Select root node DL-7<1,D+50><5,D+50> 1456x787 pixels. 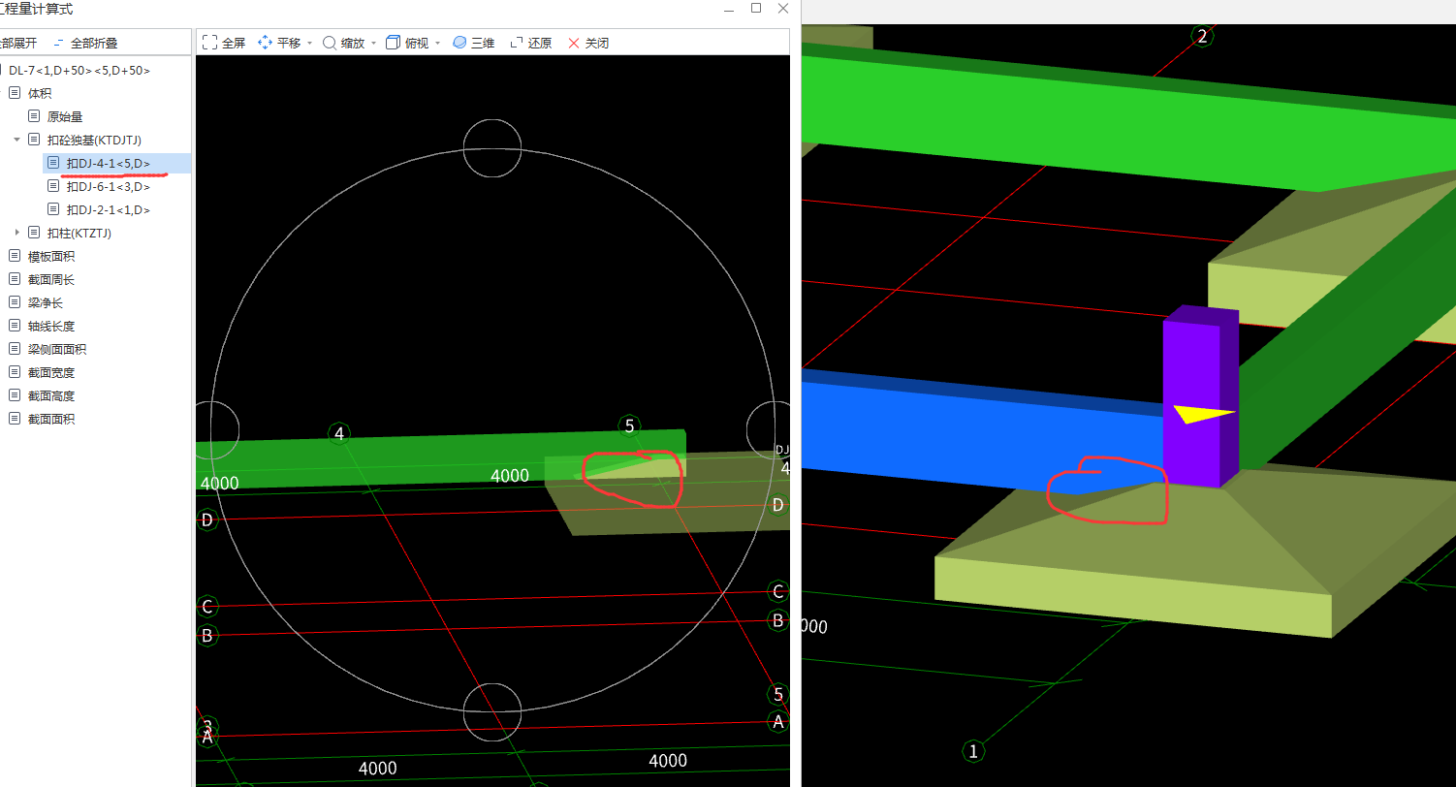79,71
